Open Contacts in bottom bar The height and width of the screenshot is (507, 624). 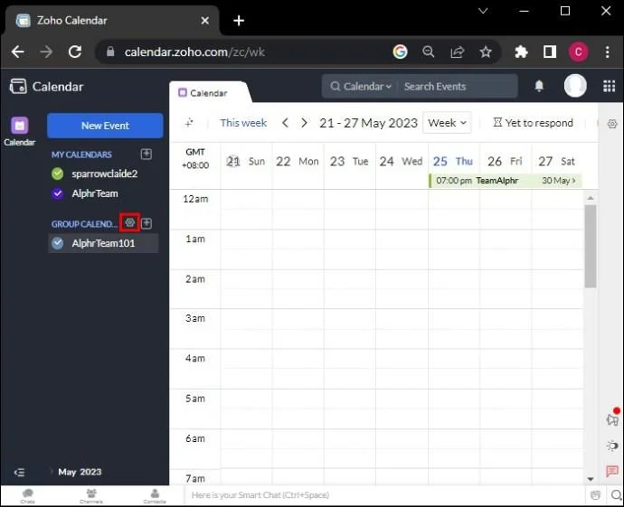[155, 496]
